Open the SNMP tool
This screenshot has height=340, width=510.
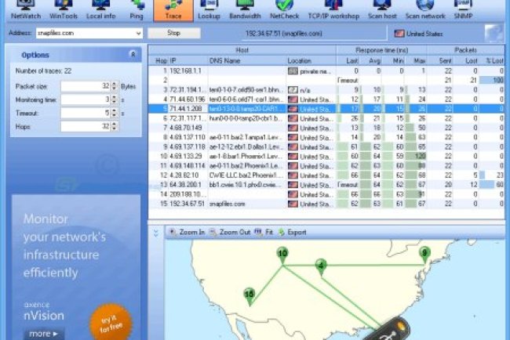(x=462, y=9)
